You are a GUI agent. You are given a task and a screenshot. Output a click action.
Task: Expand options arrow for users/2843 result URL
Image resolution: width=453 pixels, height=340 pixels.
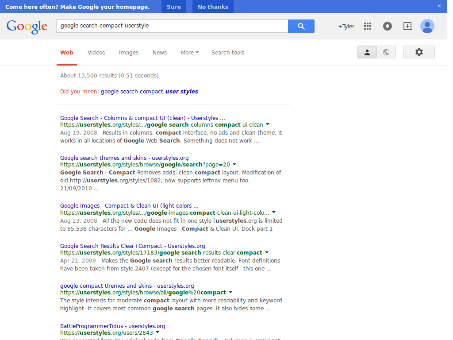point(157,332)
